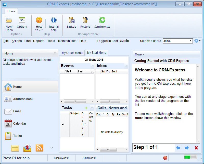Open the Maintain lists menu
This screenshot has height=164, width=204.
pos(67,41)
